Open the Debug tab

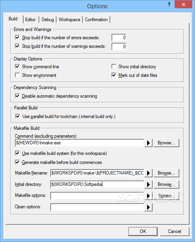pyautogui.click(x=48, y=20)
